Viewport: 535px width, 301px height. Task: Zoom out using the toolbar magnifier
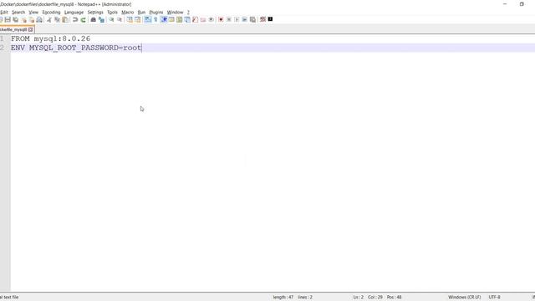[120, 20]
